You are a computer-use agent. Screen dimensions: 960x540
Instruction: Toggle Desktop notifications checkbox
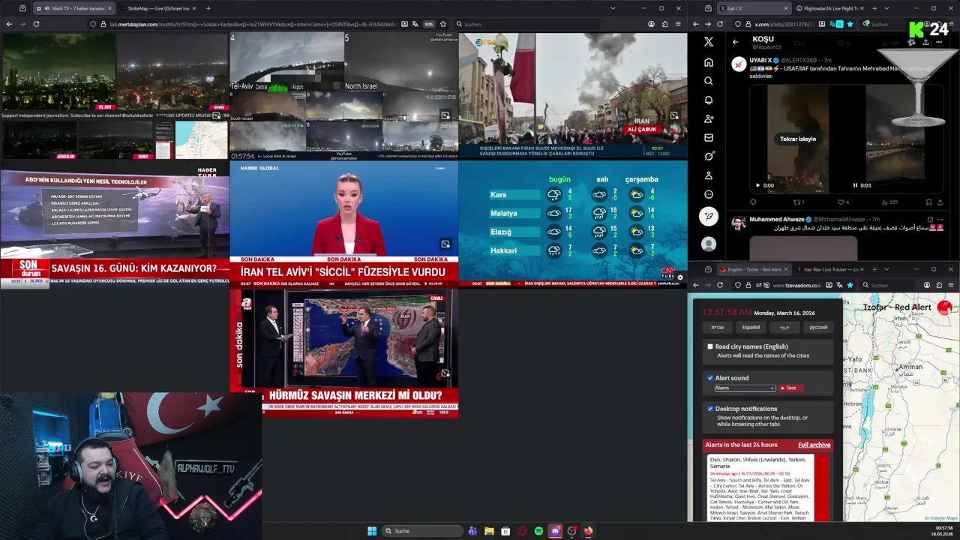[x=710, y=409]
